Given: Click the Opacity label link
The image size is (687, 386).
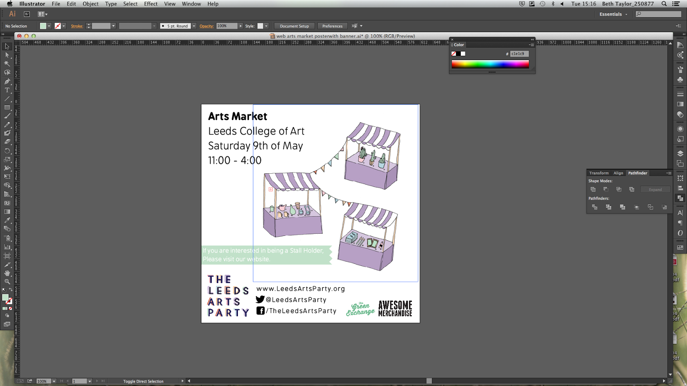Looking at the screenshot, I should 207,26.
